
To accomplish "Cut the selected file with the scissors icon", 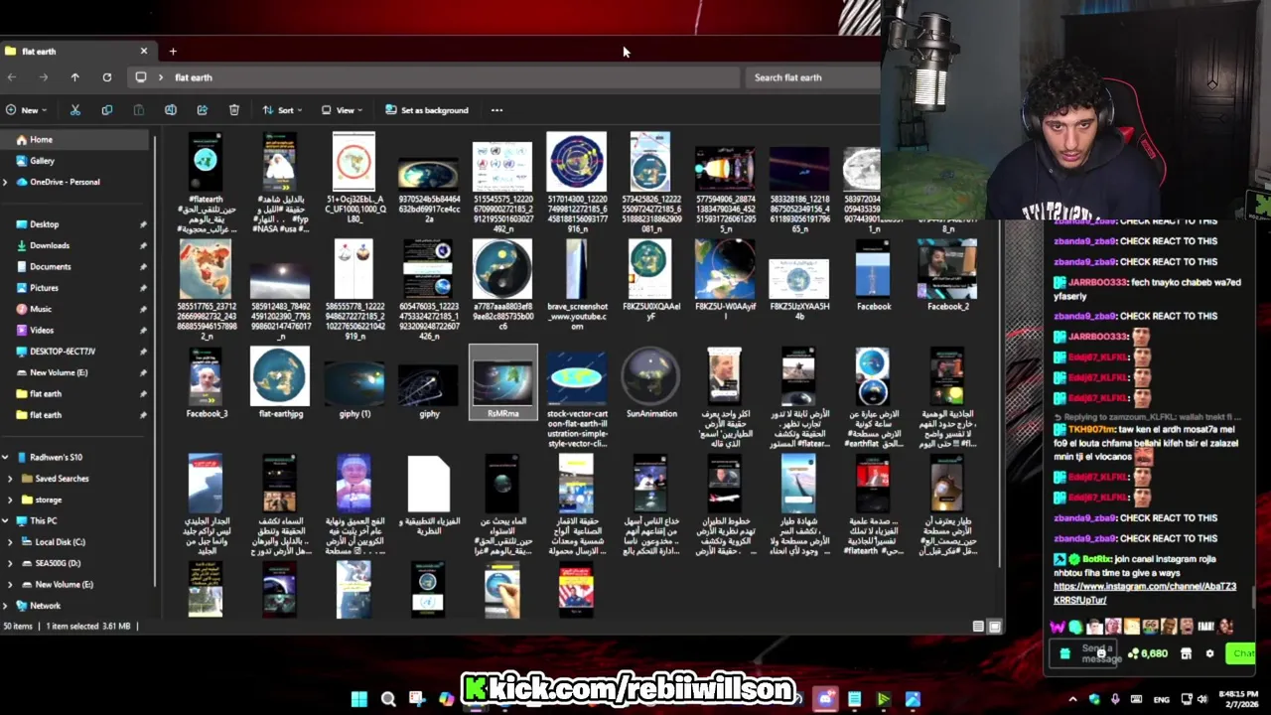I will tap(74, 110).
